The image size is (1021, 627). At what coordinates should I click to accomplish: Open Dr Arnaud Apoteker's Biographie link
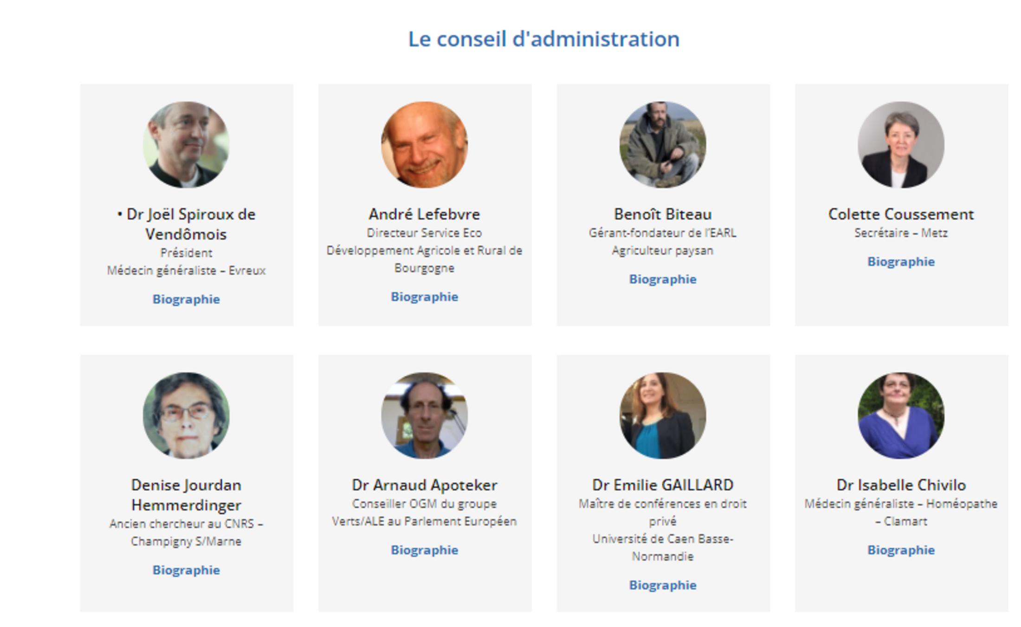pos(424,550)
